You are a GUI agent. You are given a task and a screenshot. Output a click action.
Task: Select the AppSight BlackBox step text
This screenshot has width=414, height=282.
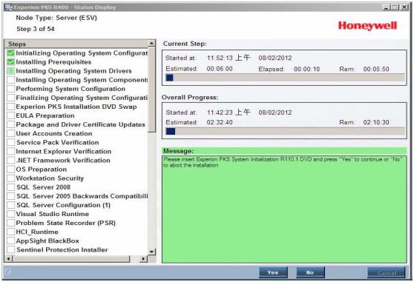point(47,241)
